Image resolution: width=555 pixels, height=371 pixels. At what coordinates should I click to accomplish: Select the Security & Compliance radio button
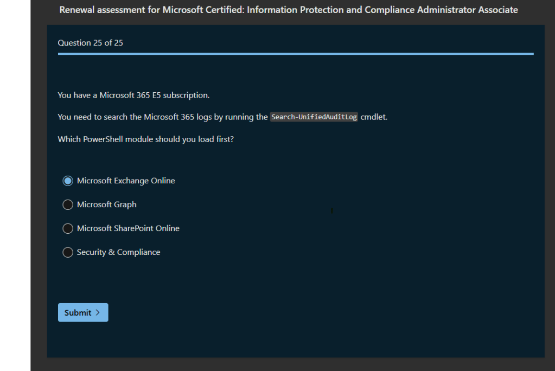(68, 252)
